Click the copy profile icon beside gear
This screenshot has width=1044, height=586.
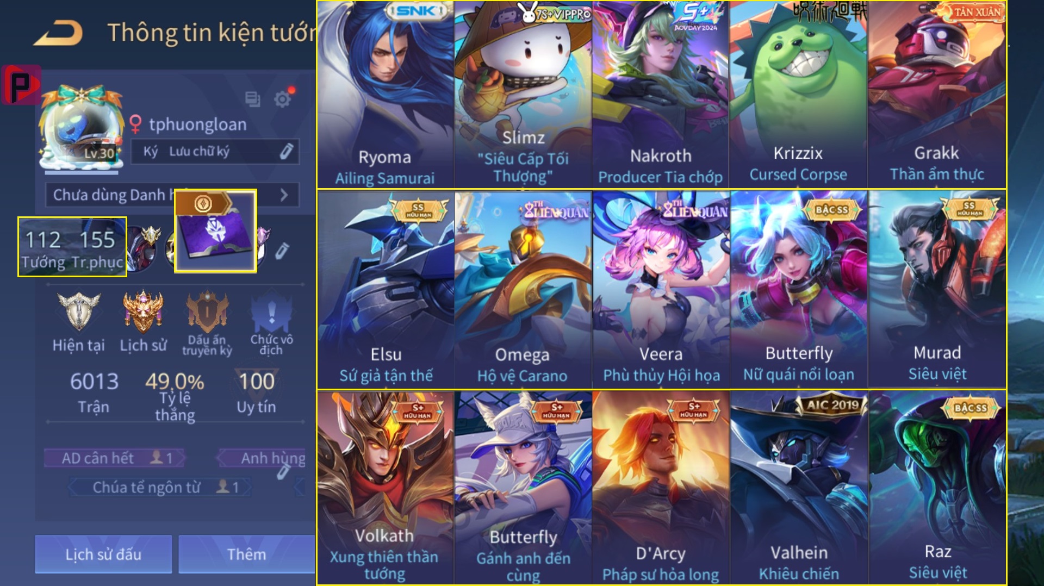click(x=253, y=99)
